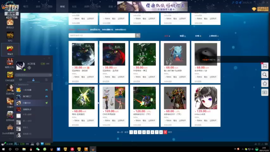Open the 169.00 OMG skin thumbnail
Viewport: 270px width, 152px height.
click(x=114, y=98)
